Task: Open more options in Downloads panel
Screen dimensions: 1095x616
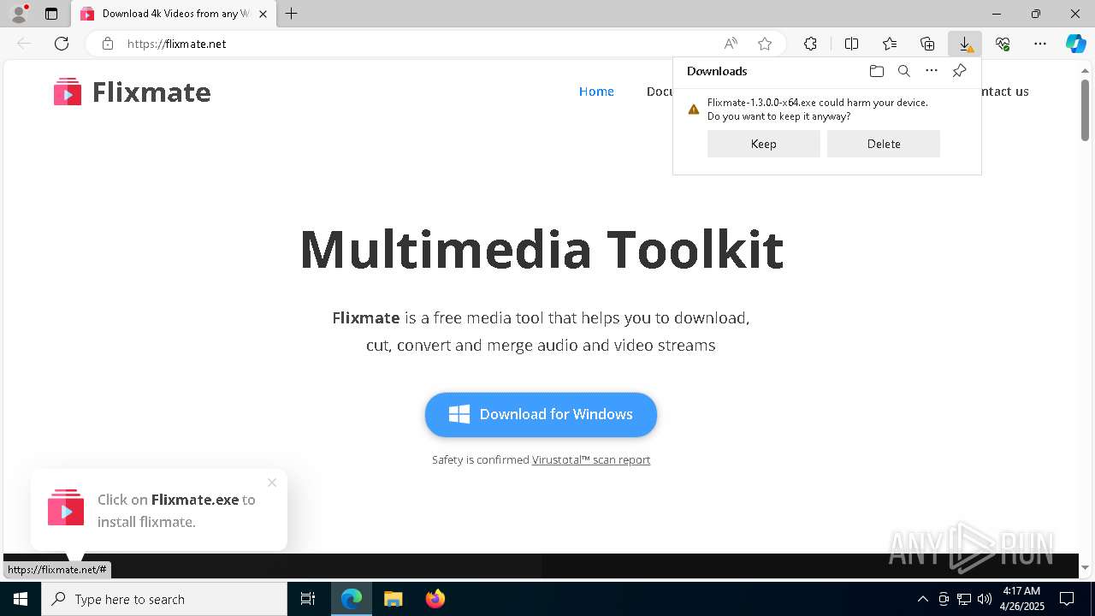Action: pos(932,71)
